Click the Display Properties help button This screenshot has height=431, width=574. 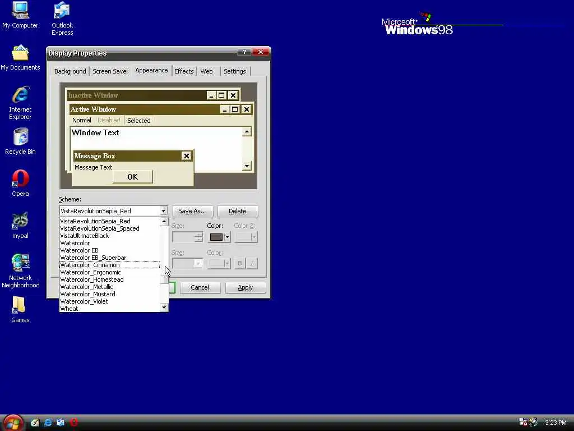click(x=244, y=52)
